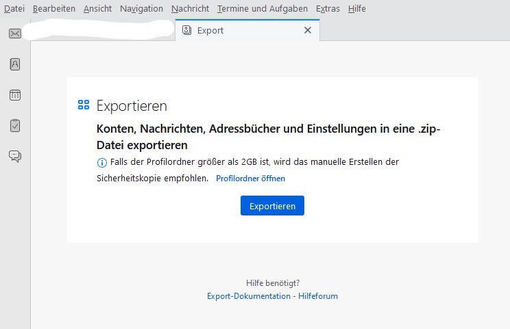Visit the Hilfeforum link

pos(318,296)
